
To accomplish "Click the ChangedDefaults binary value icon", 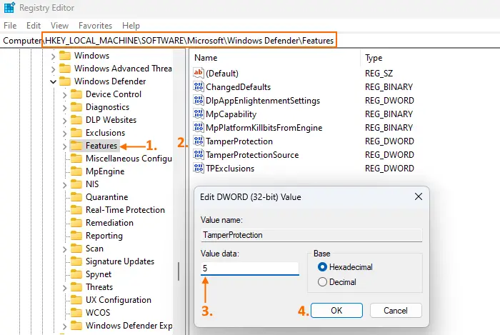I will click(x=199, y=86).
